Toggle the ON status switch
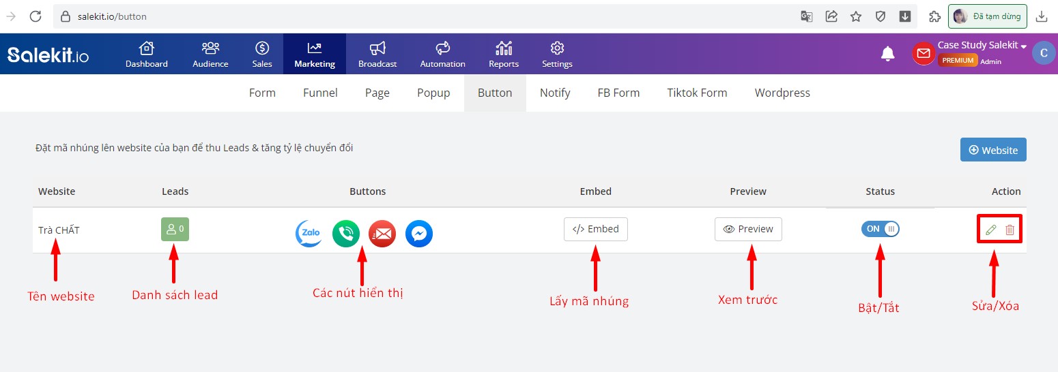The width and height of the screenshot is (1058, 372). tap(881, 229)
